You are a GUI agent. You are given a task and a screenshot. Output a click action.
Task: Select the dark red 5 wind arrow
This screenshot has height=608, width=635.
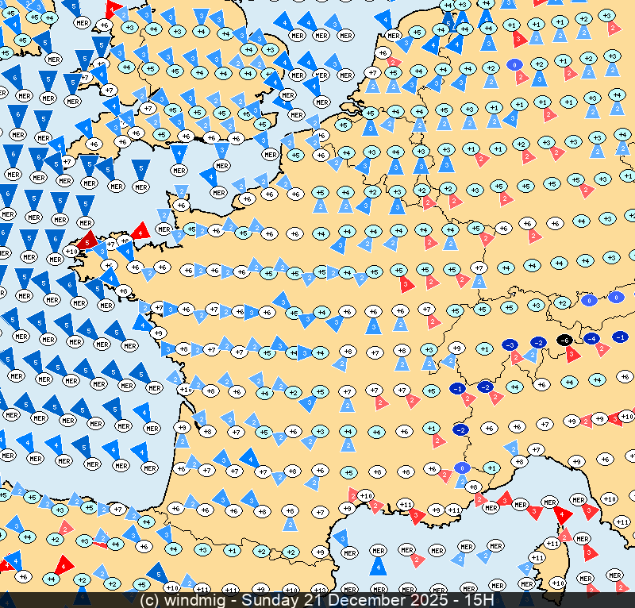coord(87,238)
